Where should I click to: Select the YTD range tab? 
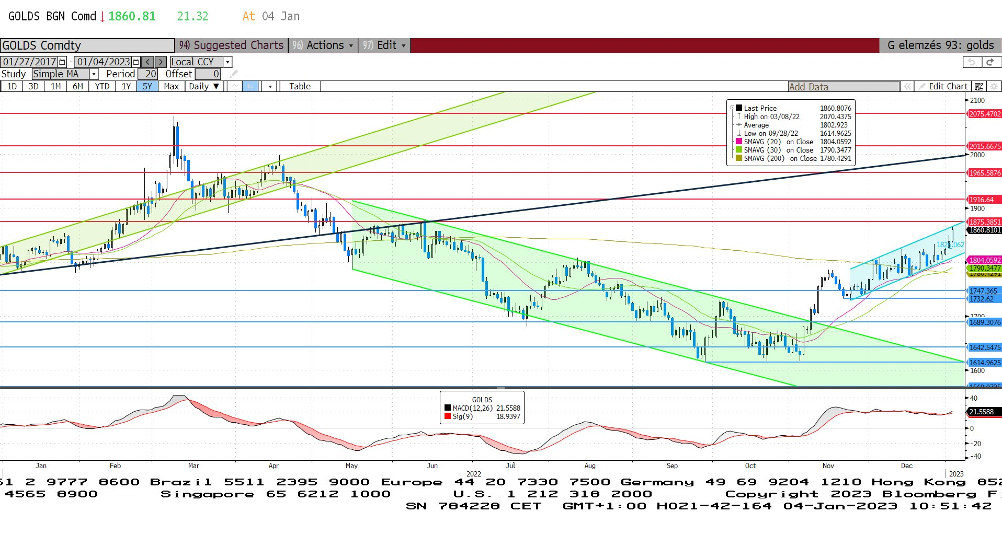(x=102, y=86)
